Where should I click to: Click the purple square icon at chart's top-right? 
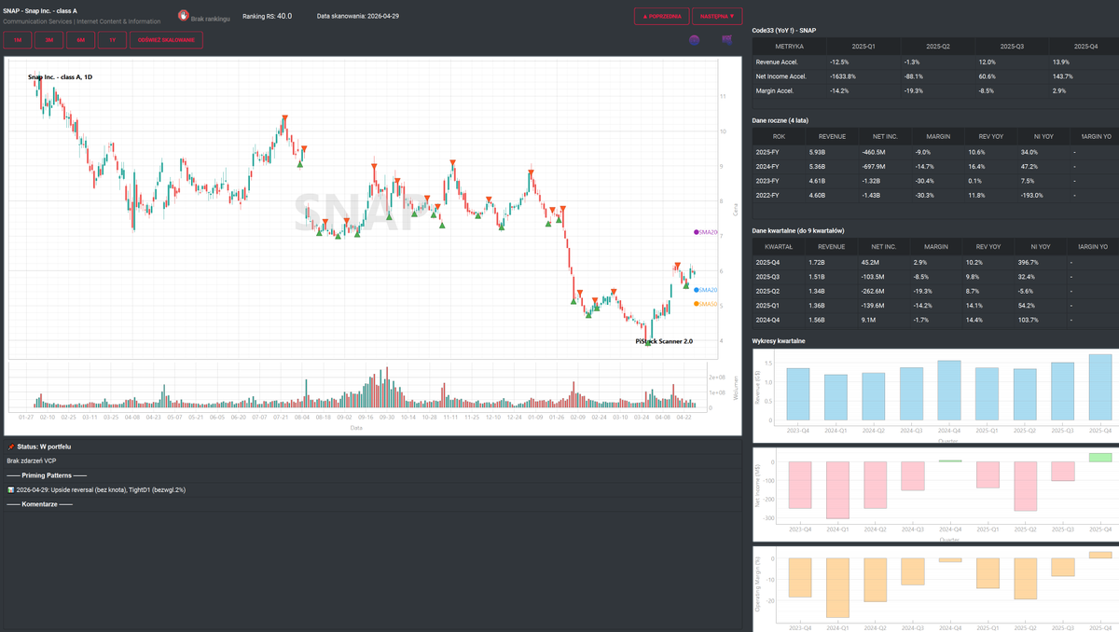[x=727, y=40]
